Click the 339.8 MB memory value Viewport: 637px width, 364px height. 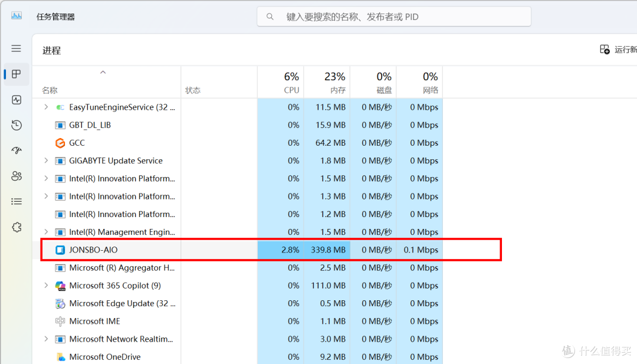pyautogui.click(x=329, y=250)
